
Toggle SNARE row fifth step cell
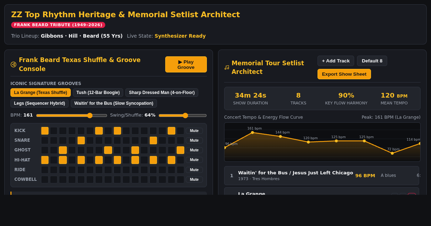coord(81,140)
